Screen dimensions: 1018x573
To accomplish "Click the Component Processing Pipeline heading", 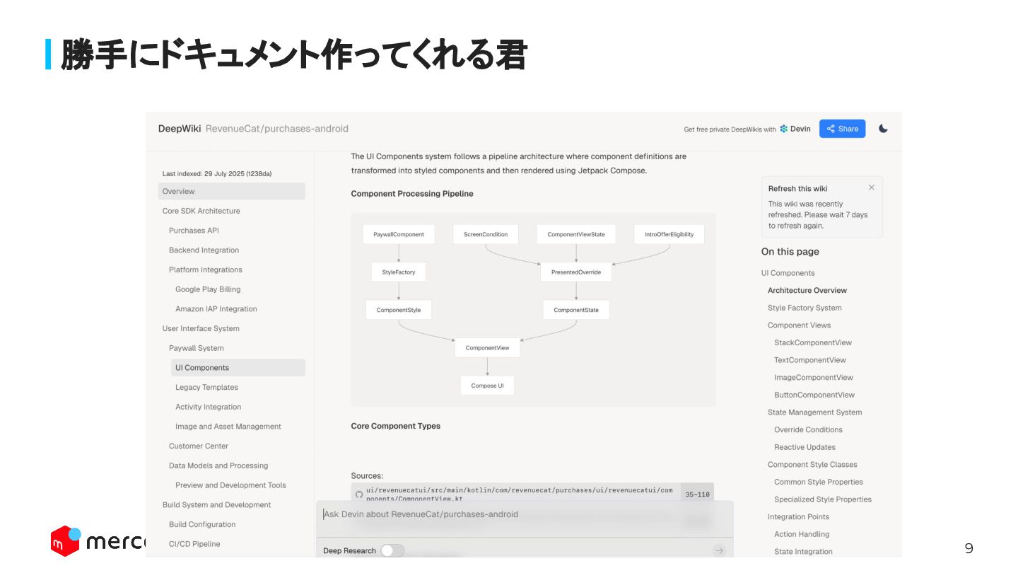I will 412,194.
